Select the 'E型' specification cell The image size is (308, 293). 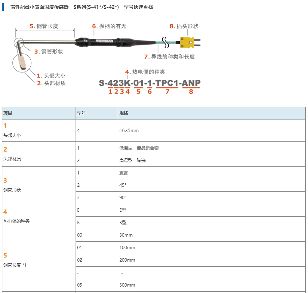click(x=212, y=210)
